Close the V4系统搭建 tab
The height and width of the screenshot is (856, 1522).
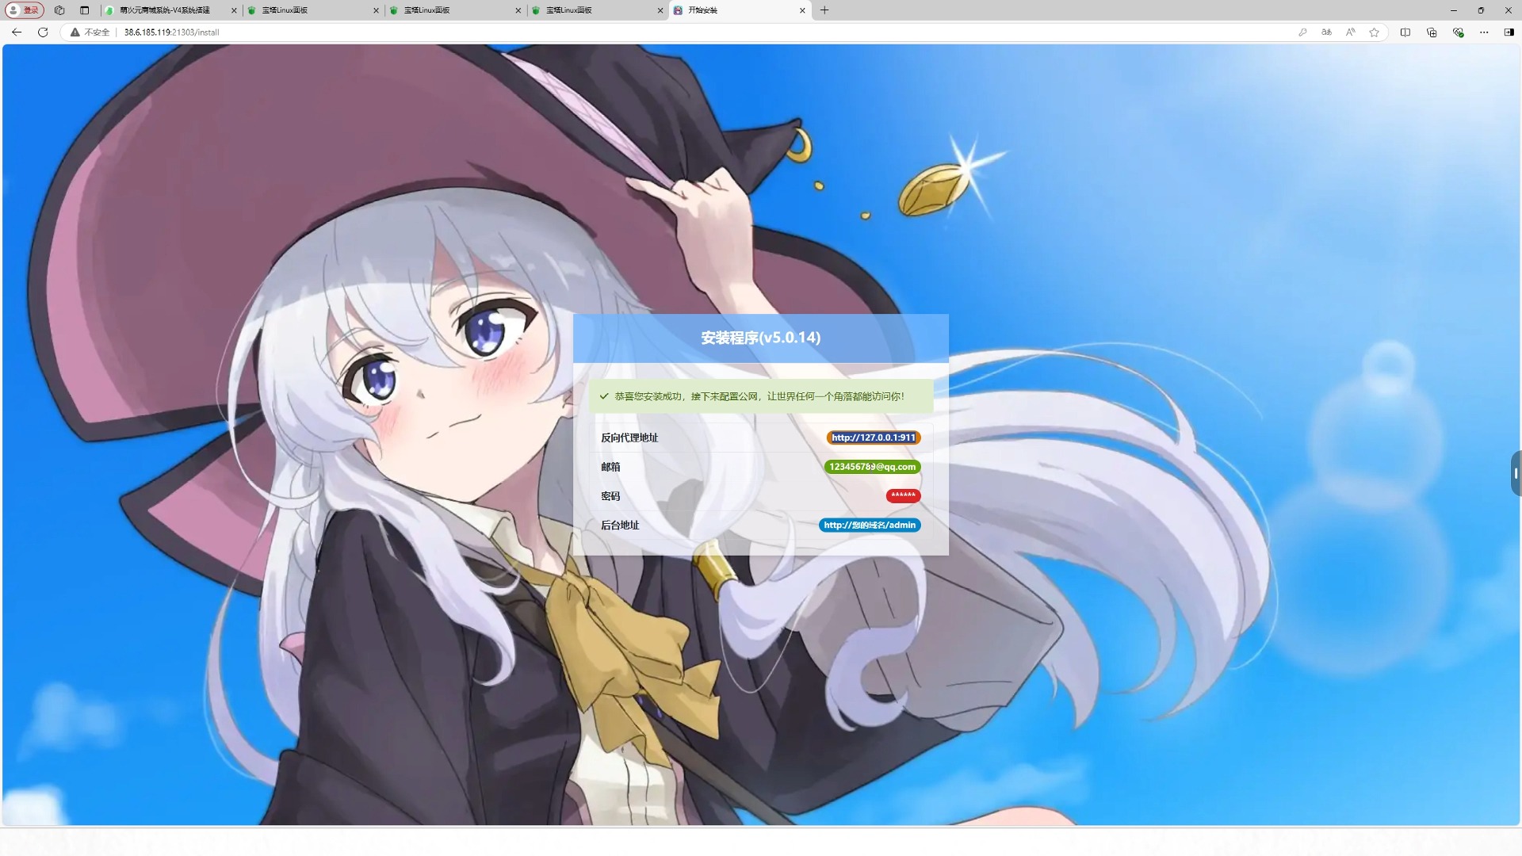(234, 10)
